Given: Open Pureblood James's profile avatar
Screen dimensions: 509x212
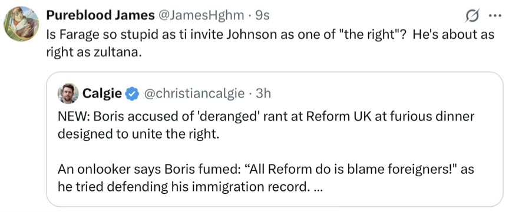Looking at the screenshot, I should [21, 23].
